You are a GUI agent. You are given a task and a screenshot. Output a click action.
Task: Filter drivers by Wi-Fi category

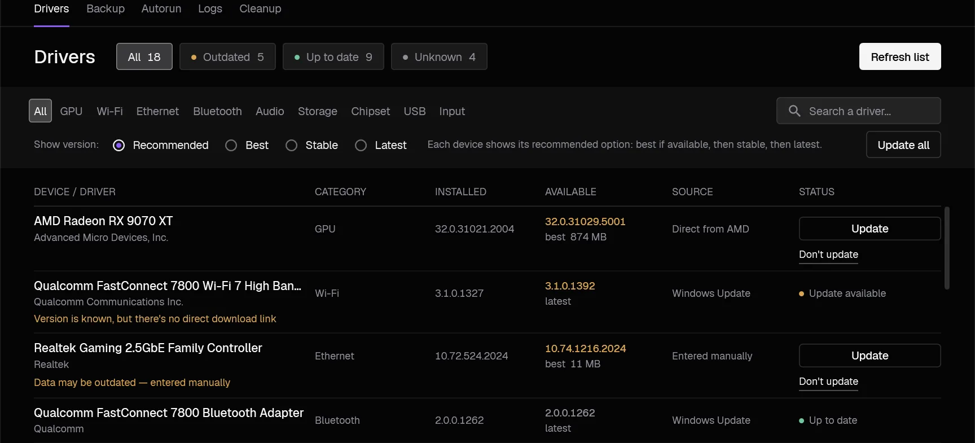[109, 111]
